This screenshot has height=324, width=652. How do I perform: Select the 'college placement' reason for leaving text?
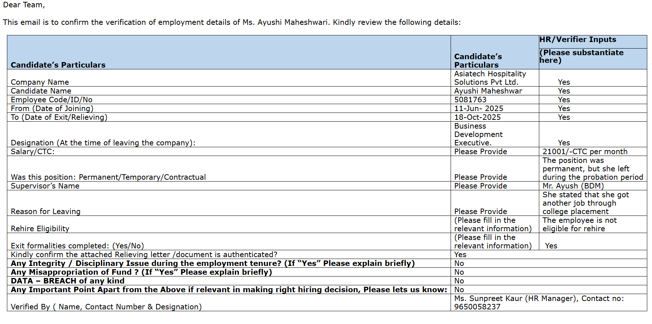coord(575,211)
